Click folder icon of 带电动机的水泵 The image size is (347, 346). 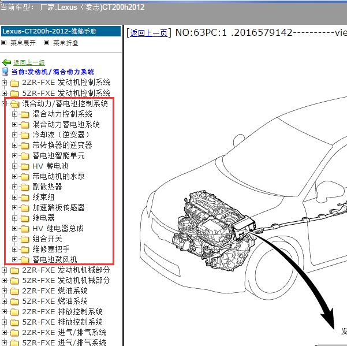[x=25, y=177]
